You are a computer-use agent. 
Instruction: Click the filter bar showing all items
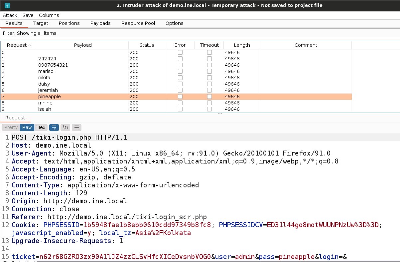coord(200,33)
